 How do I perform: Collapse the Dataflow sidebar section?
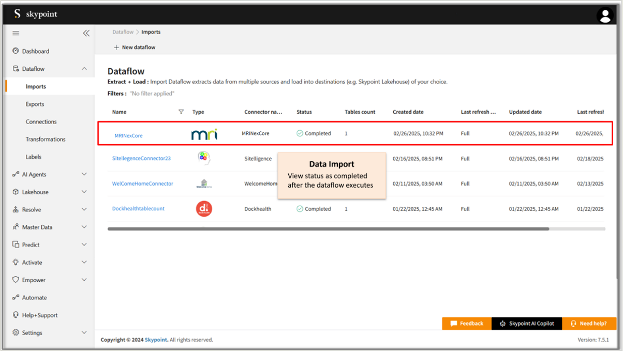click(84, 69)
